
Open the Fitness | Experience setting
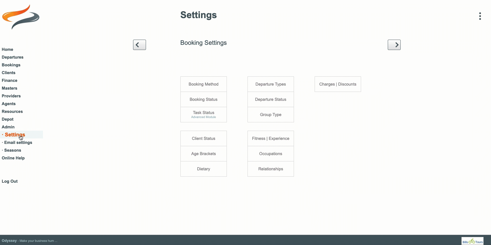[x=271, y=138]
